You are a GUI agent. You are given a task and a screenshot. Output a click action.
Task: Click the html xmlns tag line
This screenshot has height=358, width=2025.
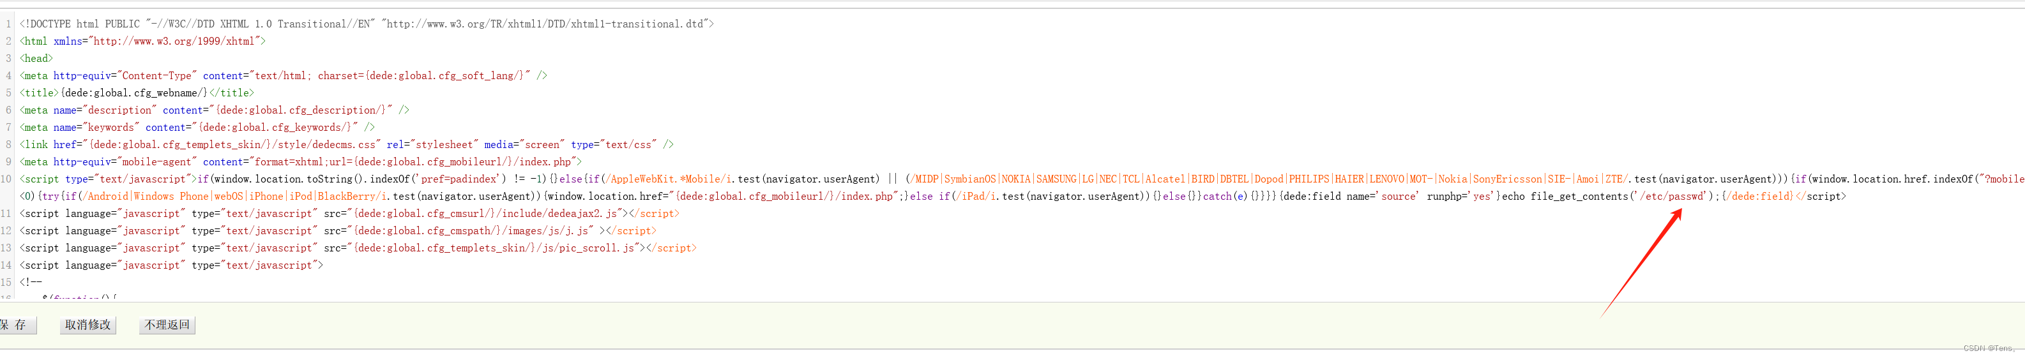tap(142, 41)
